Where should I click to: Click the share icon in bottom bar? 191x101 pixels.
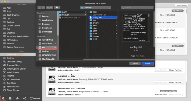tap(25, 98)
